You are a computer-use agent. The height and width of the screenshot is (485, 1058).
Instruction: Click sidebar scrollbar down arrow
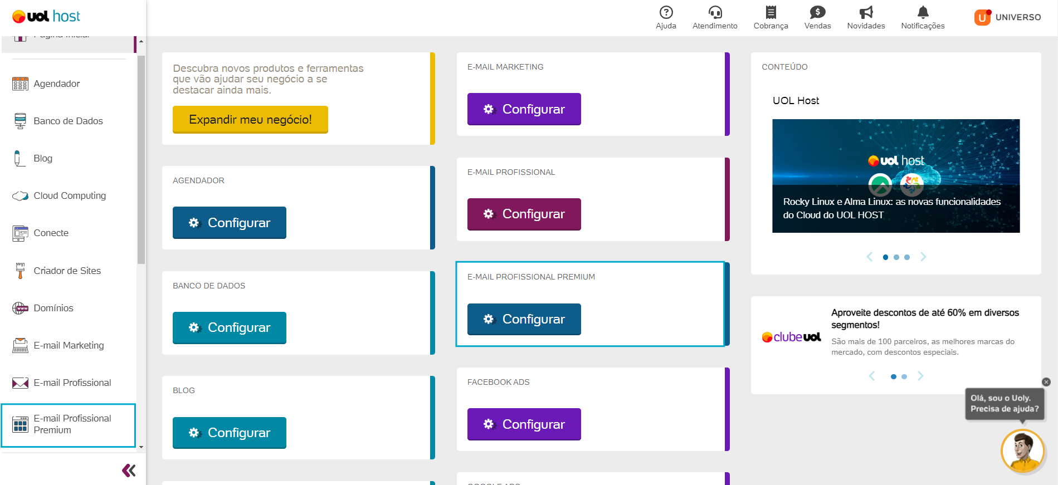(x=141, y=447)
